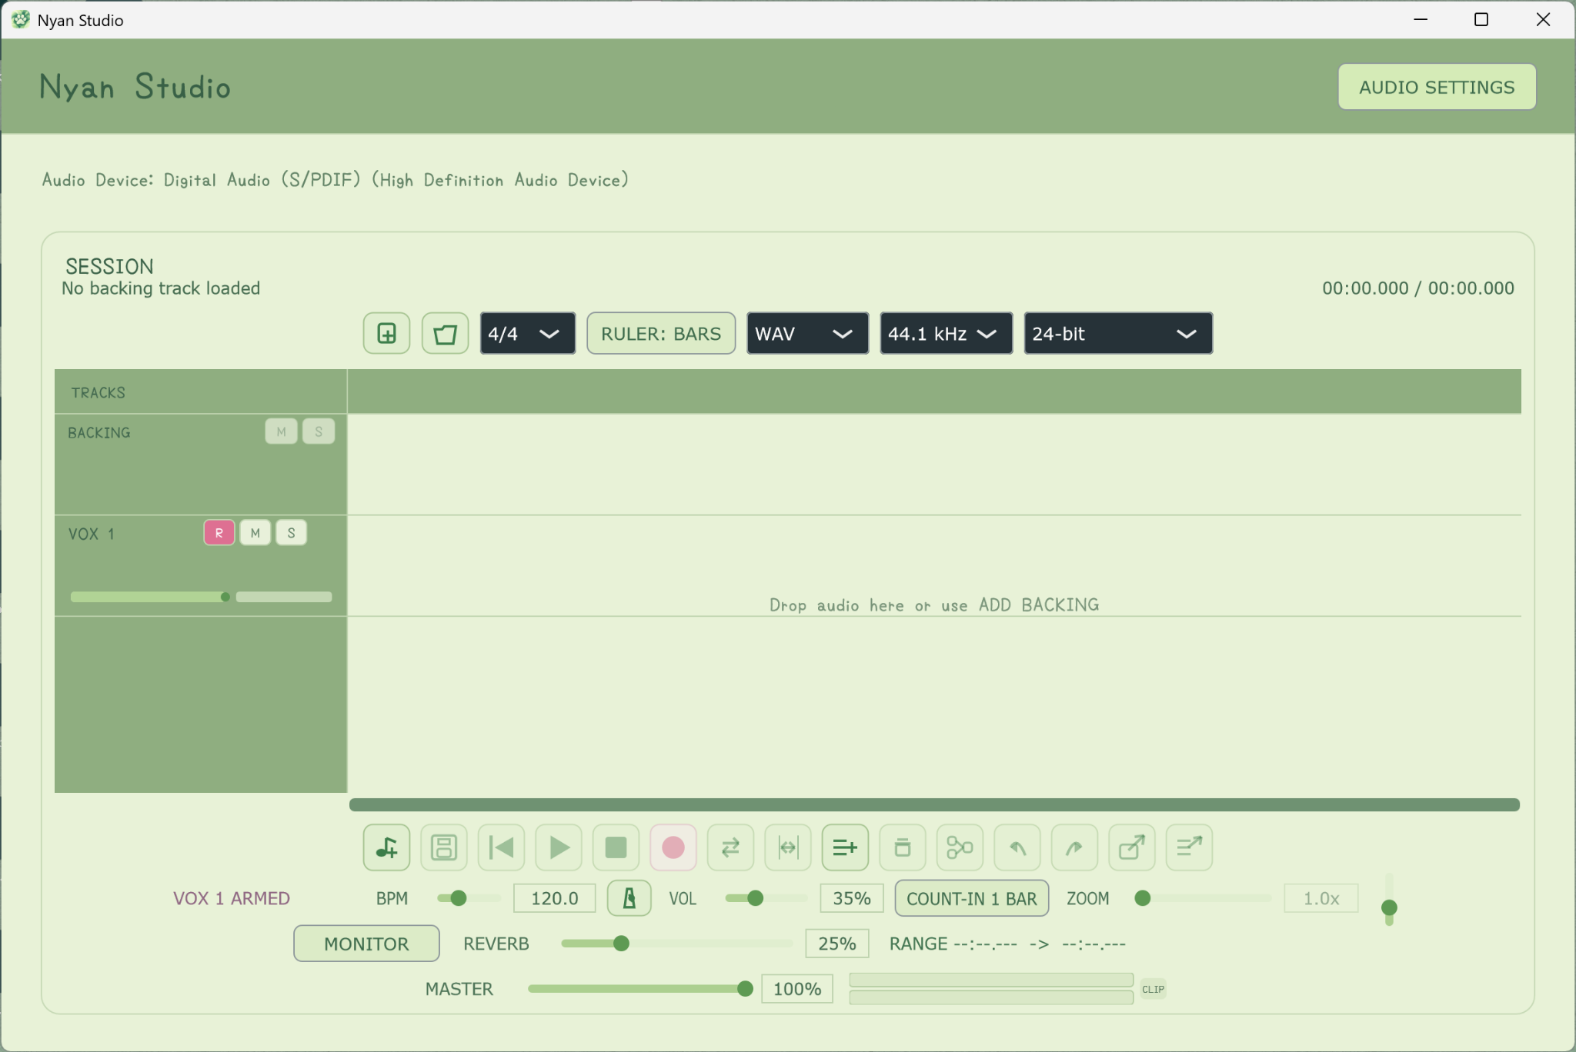
Task: Open the WAV format dropdown
Action: [x=807, y=333]
